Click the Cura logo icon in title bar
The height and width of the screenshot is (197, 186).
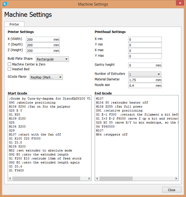pyautogui.click(x=5, y=4)
